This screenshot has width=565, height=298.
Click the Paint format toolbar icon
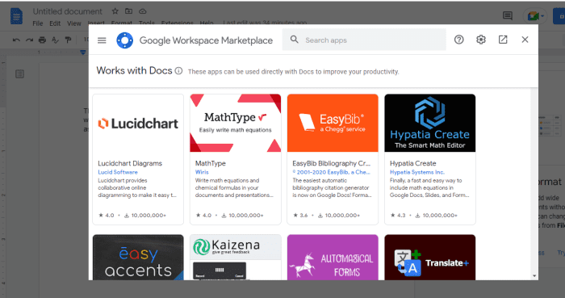point(68,40)
